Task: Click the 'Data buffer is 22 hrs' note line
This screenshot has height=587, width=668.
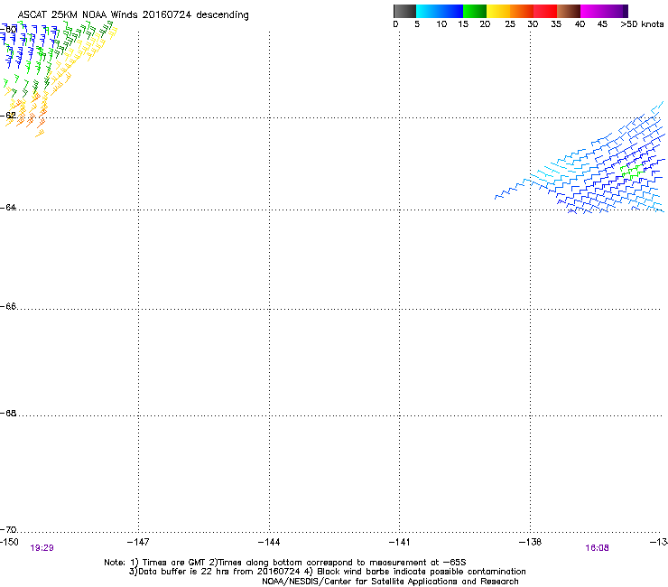Action: click(x=327, y=572)
